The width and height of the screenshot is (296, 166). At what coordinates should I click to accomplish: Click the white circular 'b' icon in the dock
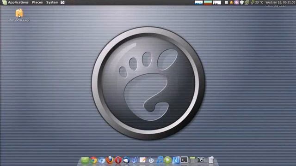pos(151,160)
